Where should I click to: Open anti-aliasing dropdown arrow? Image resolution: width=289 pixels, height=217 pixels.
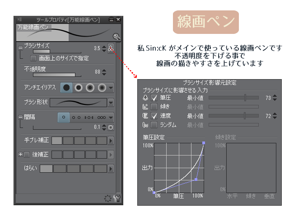point(111,88)
